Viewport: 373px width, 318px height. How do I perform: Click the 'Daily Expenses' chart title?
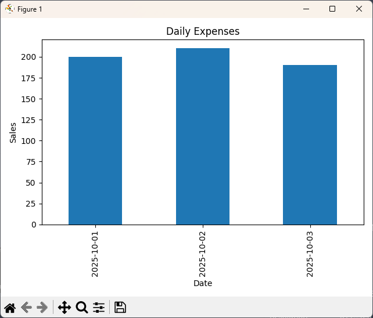click(203, 31)
